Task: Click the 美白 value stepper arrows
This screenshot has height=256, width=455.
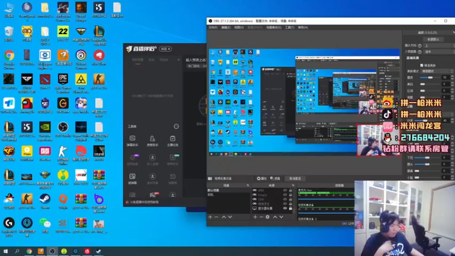Action: [x=452, y=84]
